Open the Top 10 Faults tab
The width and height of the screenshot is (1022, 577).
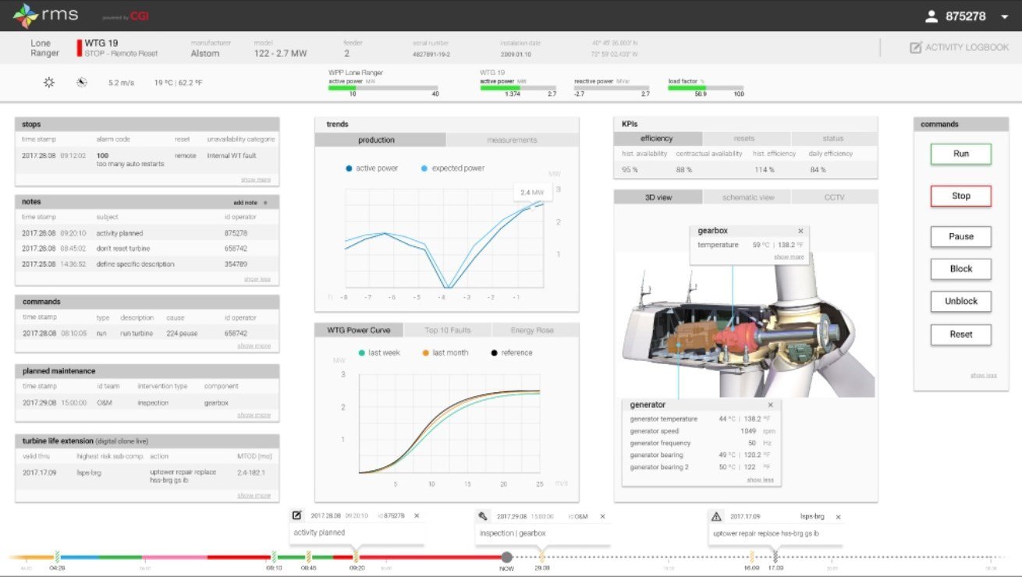(447, 330)
